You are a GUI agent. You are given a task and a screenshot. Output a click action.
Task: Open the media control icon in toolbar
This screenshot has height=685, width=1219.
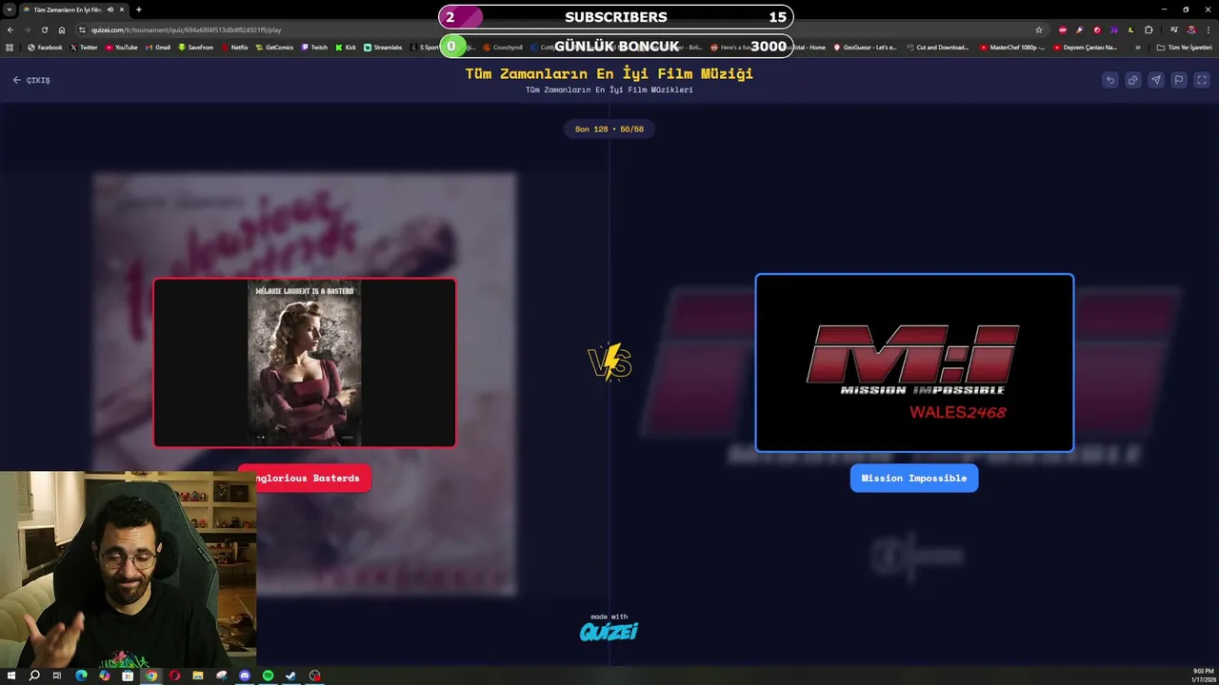click(1174, 29)
